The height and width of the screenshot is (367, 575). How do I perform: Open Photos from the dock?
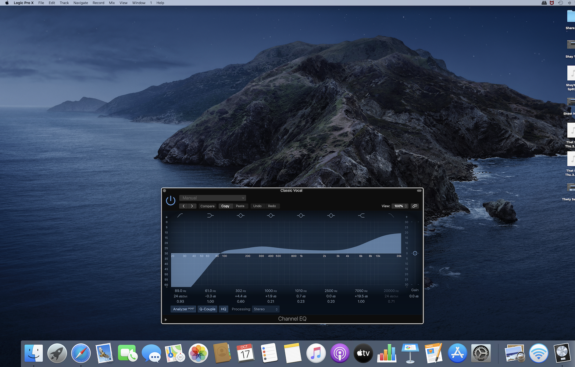198,353
